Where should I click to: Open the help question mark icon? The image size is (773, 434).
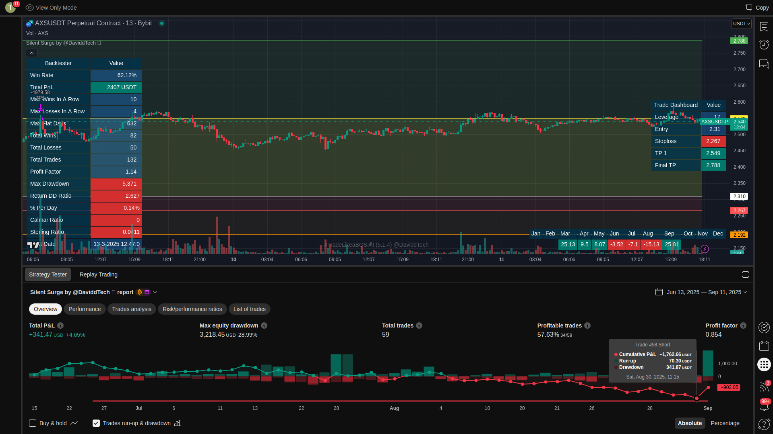764,424
